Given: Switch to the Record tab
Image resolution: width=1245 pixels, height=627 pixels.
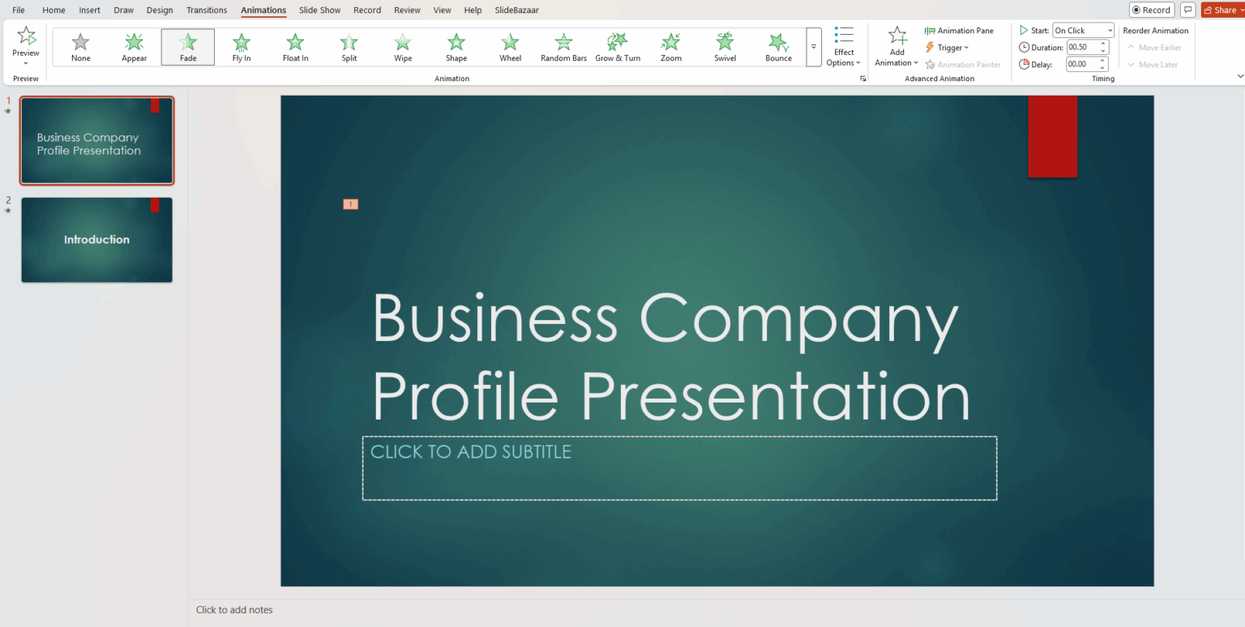Looking at the screenshot, I should click(x=367, y=10).
